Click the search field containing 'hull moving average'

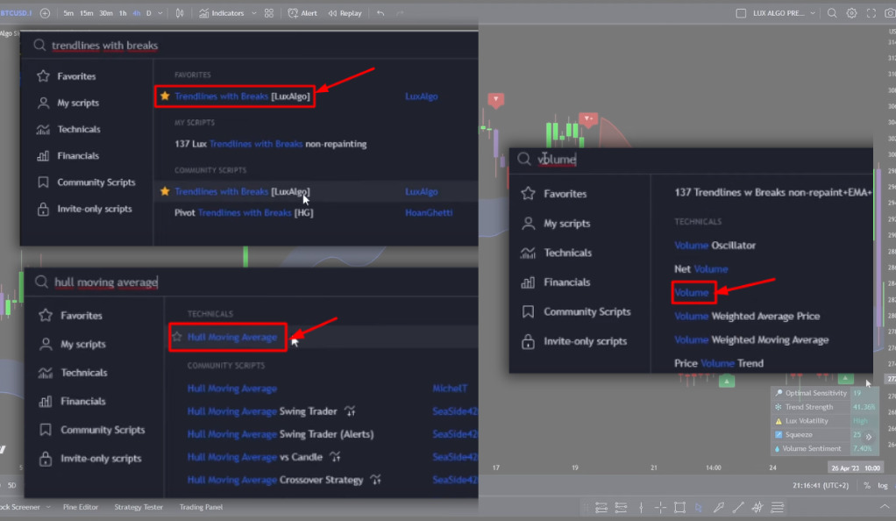click(x=252, y=282)
